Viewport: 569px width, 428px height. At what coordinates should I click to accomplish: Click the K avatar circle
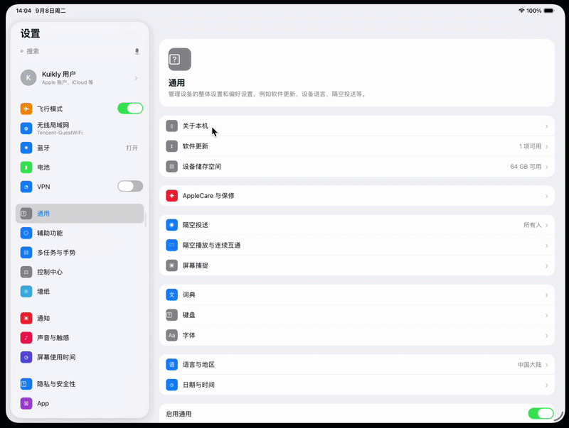[x=28, y=78]
